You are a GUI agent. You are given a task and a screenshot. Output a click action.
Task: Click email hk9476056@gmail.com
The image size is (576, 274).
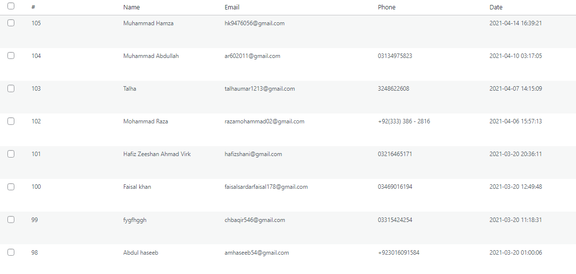tap(254, 23)
